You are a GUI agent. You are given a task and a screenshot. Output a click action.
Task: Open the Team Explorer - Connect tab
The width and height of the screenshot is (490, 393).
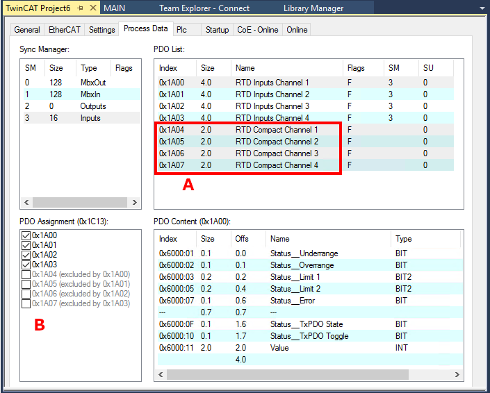[x=204, y=8]
